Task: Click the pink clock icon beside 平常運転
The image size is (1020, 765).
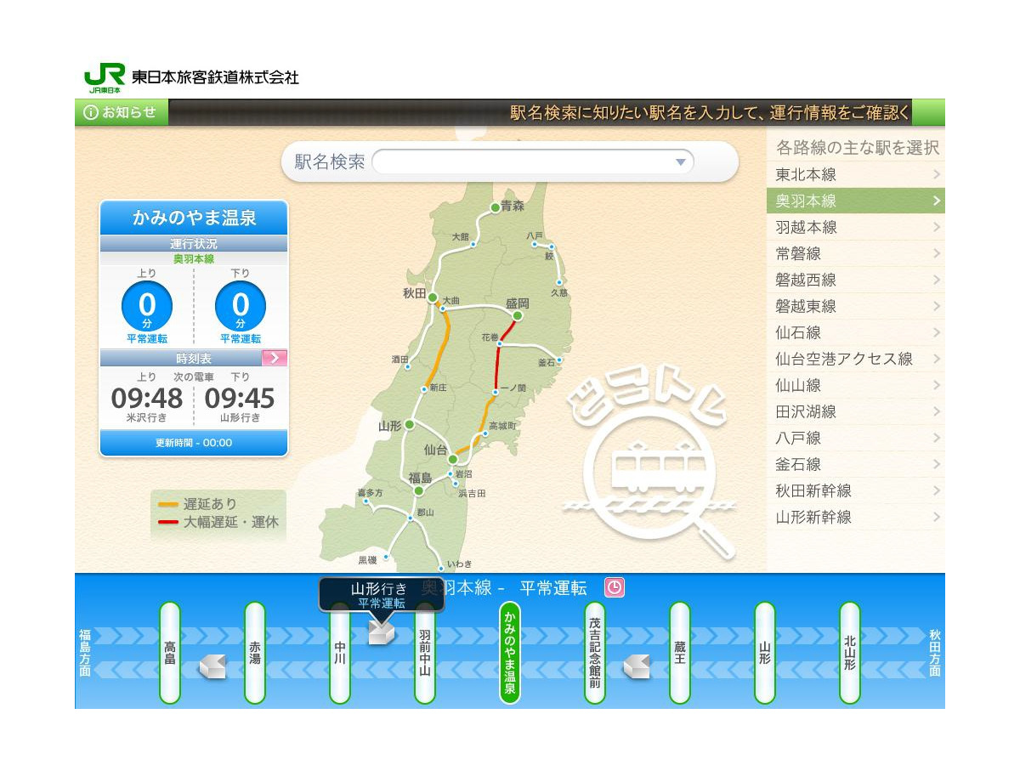Action: pyautogui.click(x=614, y=587)
